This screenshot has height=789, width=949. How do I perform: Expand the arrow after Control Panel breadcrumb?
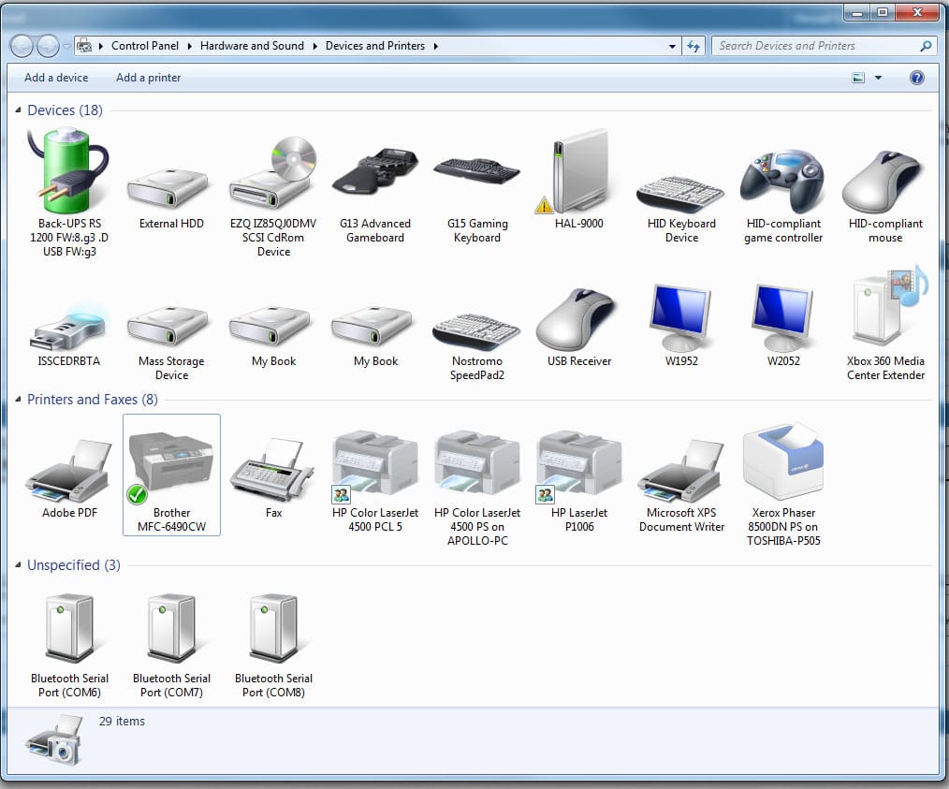coord(189,46)
